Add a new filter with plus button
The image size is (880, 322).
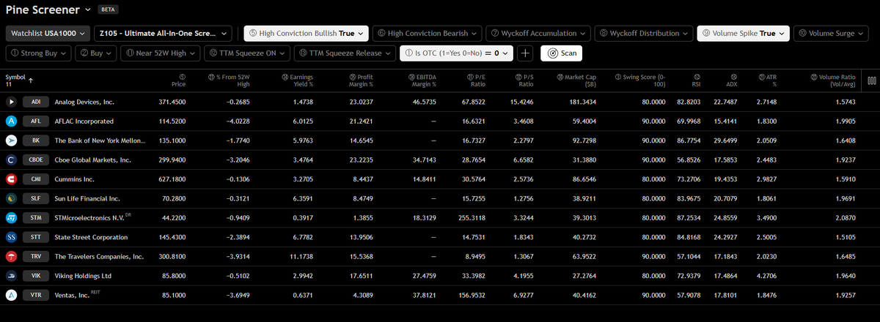(525, 53)
